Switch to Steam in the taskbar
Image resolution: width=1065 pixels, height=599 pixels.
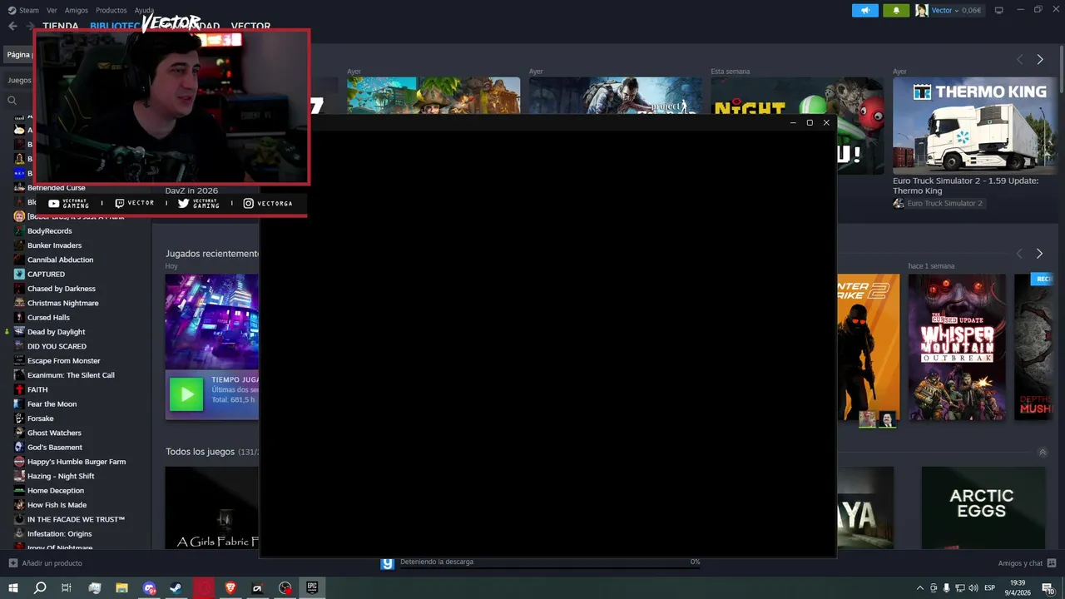[176, 588]
